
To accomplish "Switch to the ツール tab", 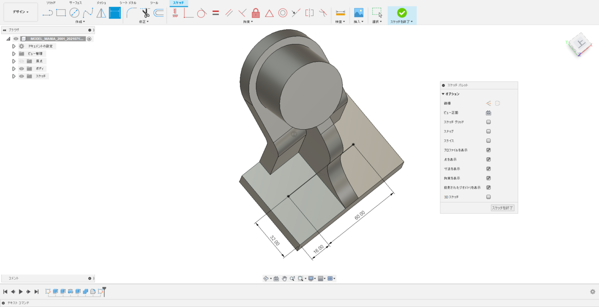I will [154, 3].
